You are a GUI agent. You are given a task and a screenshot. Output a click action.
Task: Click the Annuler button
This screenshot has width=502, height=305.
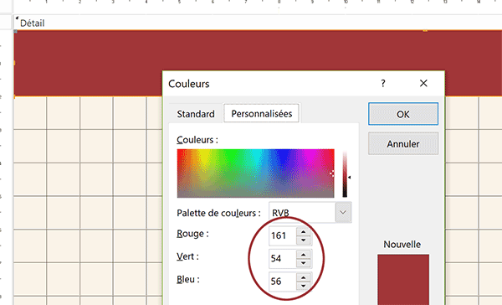click(403, 143)
